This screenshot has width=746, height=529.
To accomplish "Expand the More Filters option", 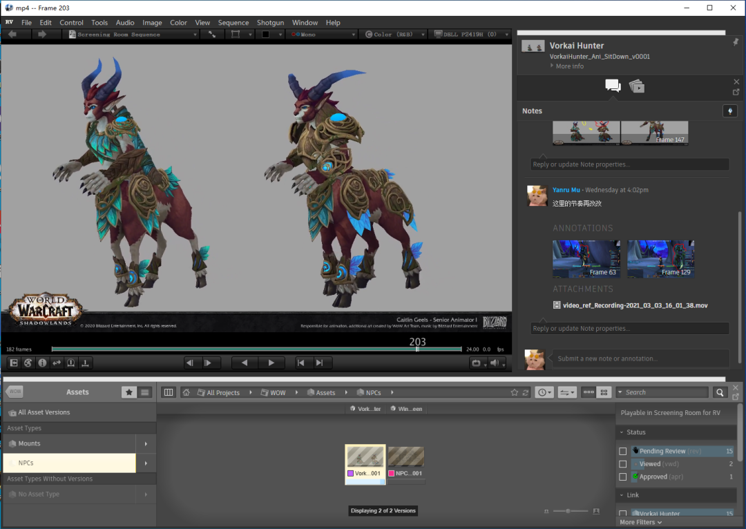I will pos(640,523).
